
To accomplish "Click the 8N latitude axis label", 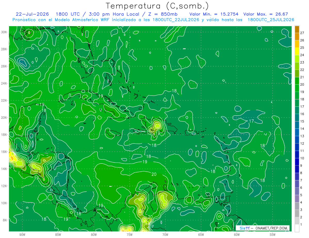I will (5, 220).
